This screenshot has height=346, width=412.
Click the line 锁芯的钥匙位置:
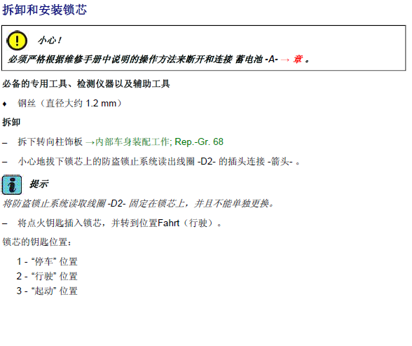(36, 242)
